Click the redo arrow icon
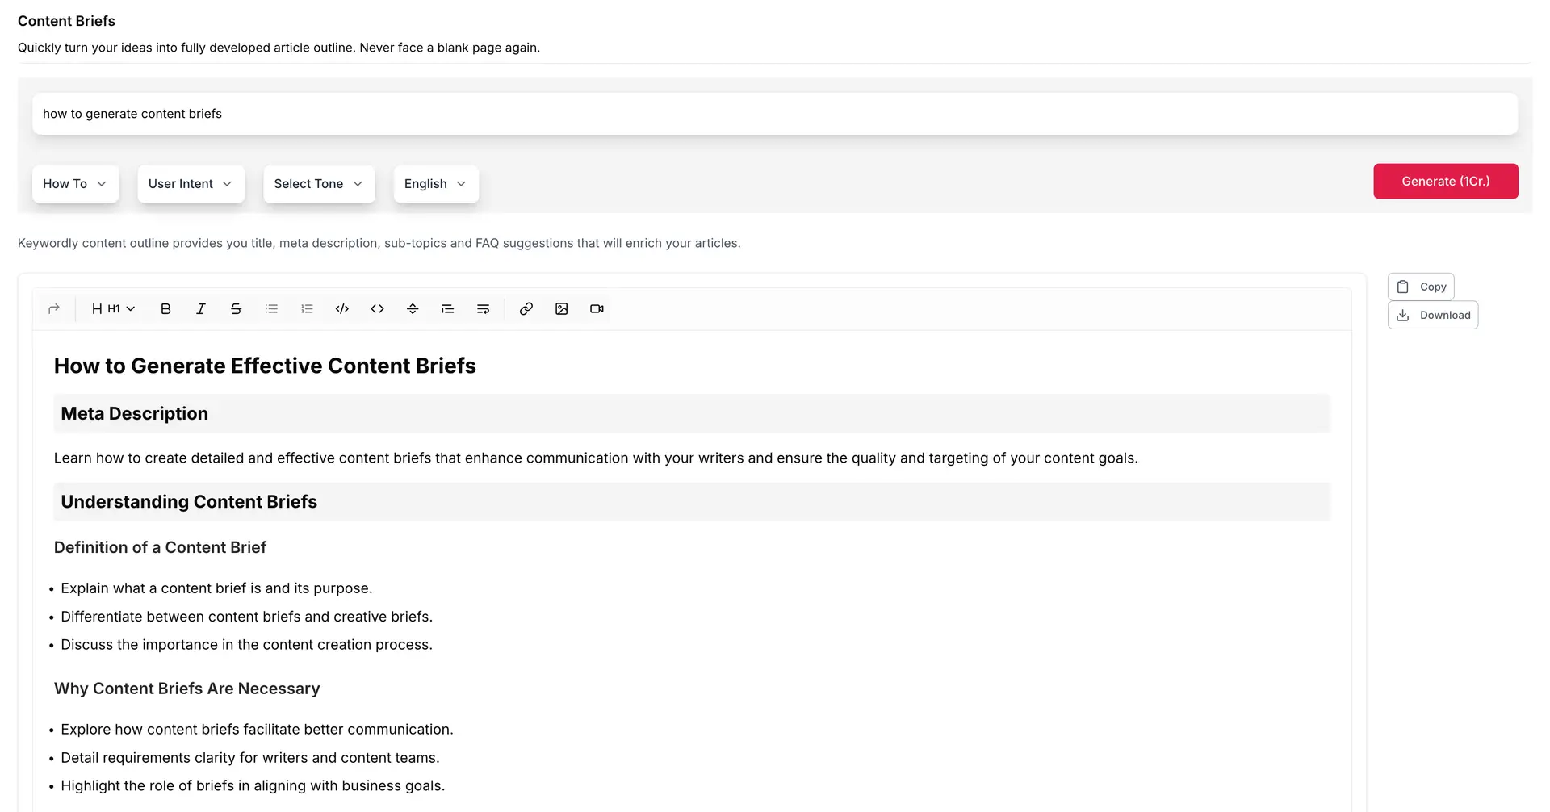 coord(54,309)
